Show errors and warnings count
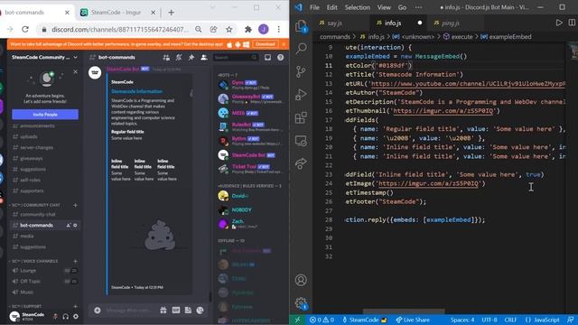 coord(322,320)
